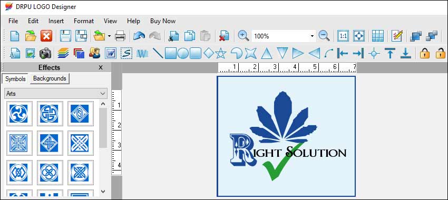This screenshot has width=448, height=200.
Task: Click the camera capture icon
Action: coord(45,53)
